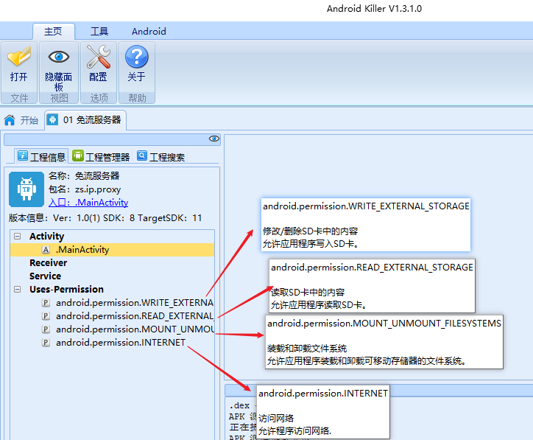
Task: Toggle the eye icon in panel header
Action: (213, 139)
